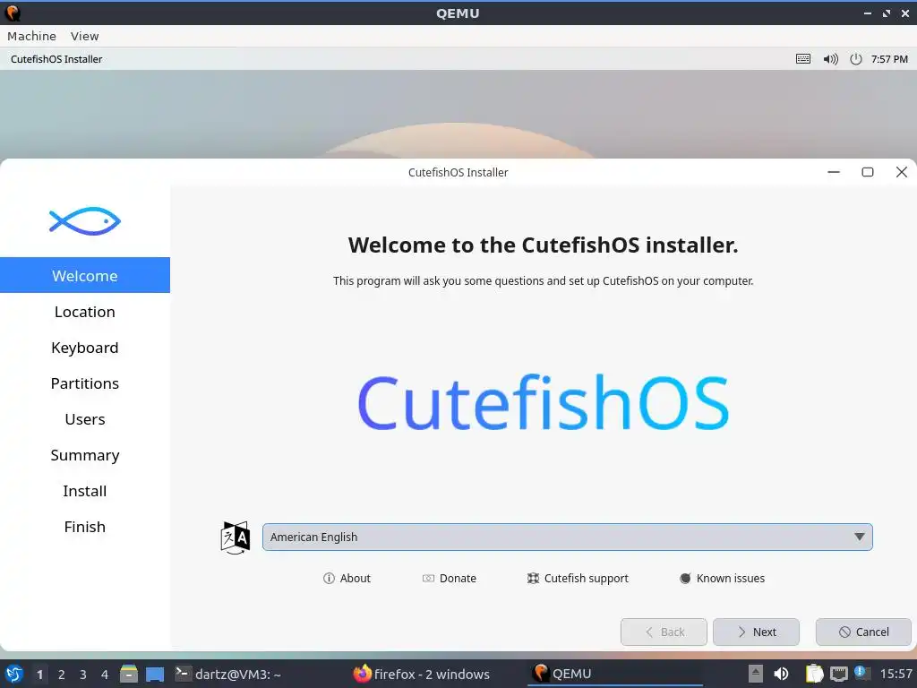917x688 pixels.
Task: Open the Machine menu
Action: [x=31, y=36]
